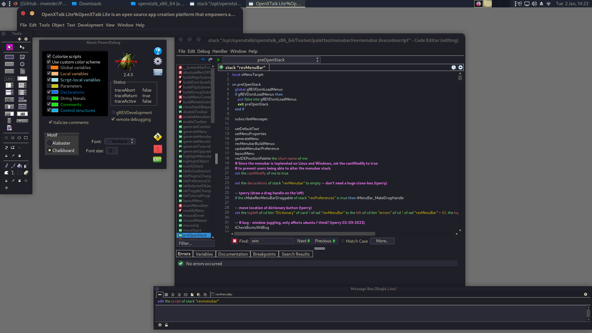Pick the 'opt' option menu tool in Tools palette
The width and height of the screenshot is (592, 333).
pyautogui.click(x=10, y=100)
